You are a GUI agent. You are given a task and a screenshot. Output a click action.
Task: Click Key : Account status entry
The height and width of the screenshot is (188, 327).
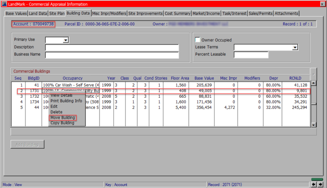116,185
